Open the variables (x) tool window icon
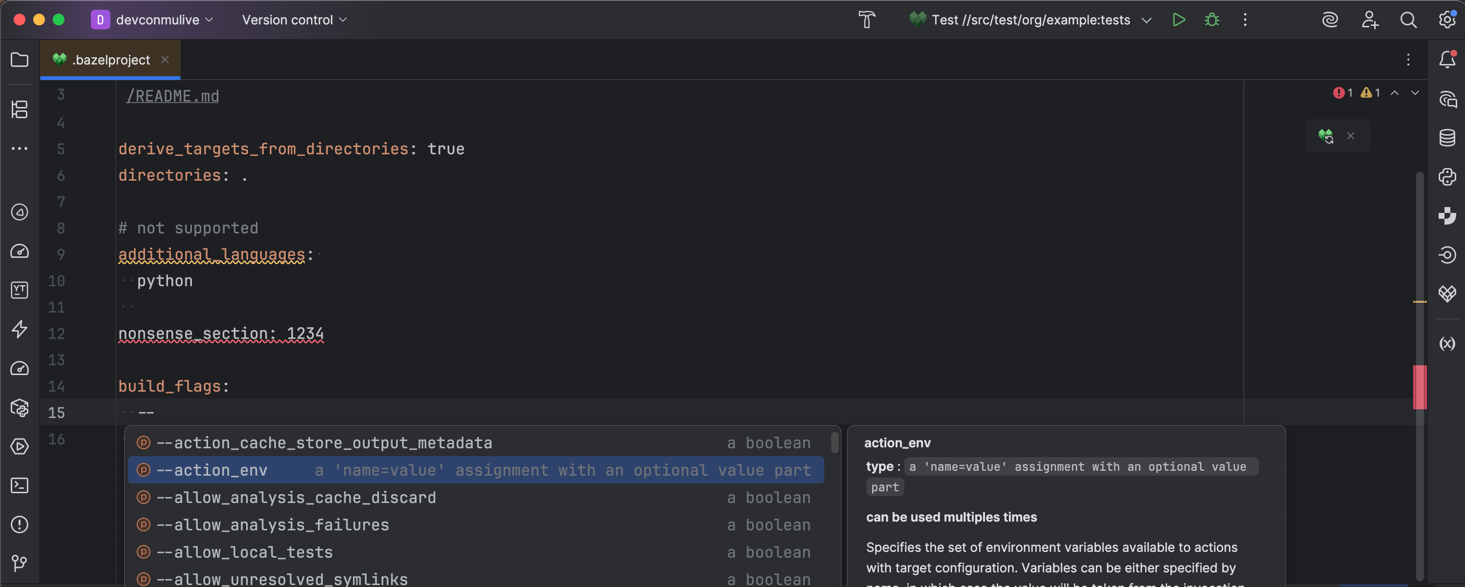The width and height of the screenshot is (1465, 587). click(1447, 343)
